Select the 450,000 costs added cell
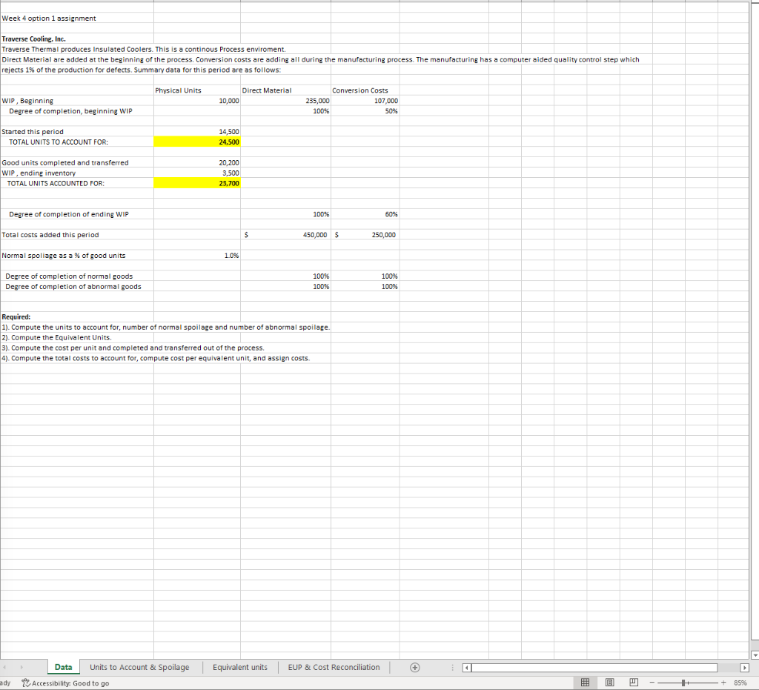759x690 pixels. click(x=285, y=235)
